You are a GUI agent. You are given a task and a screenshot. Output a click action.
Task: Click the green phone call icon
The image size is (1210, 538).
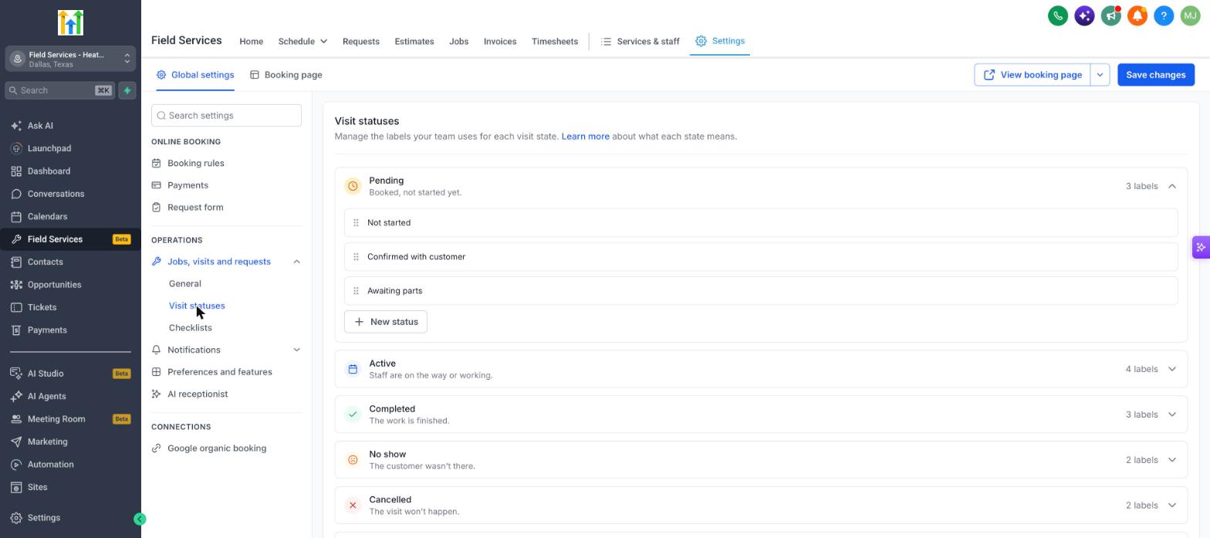click(x=1058, y=15)
